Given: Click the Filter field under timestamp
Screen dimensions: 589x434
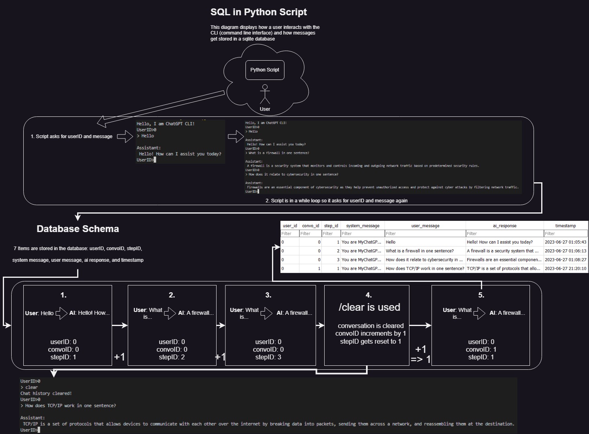Looking at the screenshot, I should pyautogui.click(x=566, y=234).
